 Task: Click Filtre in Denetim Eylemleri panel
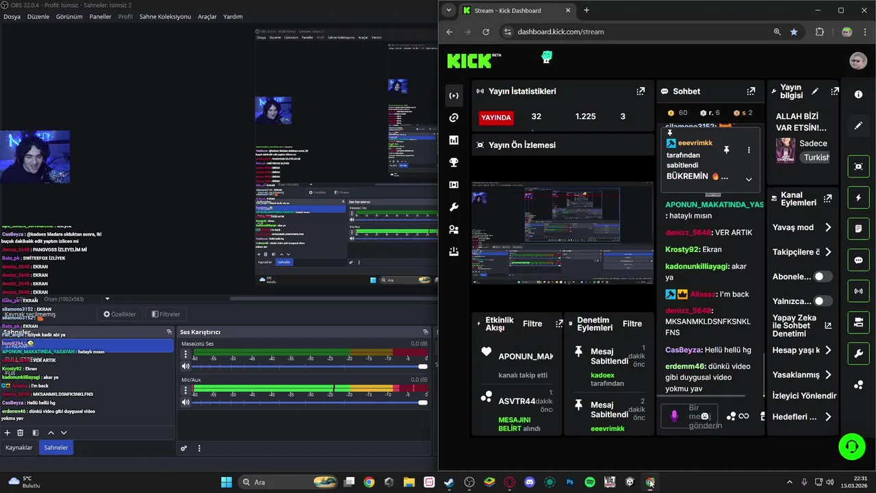tap(632, 324)
